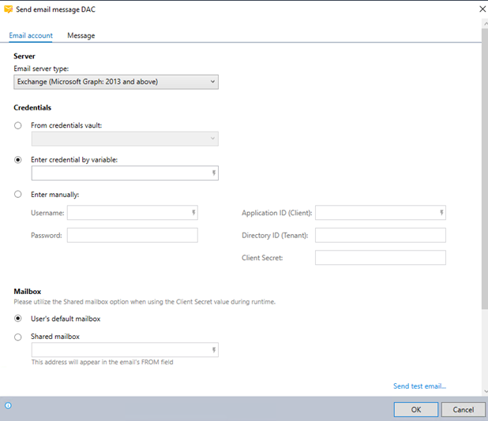The width and height of the screenshot is (488, 421).
Task: Choose the Shared mailbox radio button
Action: [x=18, y=337]
